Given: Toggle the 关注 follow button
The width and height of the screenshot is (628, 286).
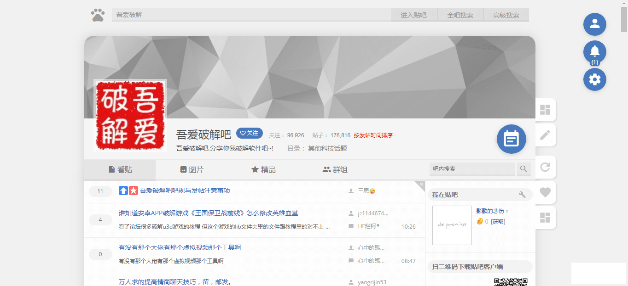Looking at the screenshot, I should (250, 133).
